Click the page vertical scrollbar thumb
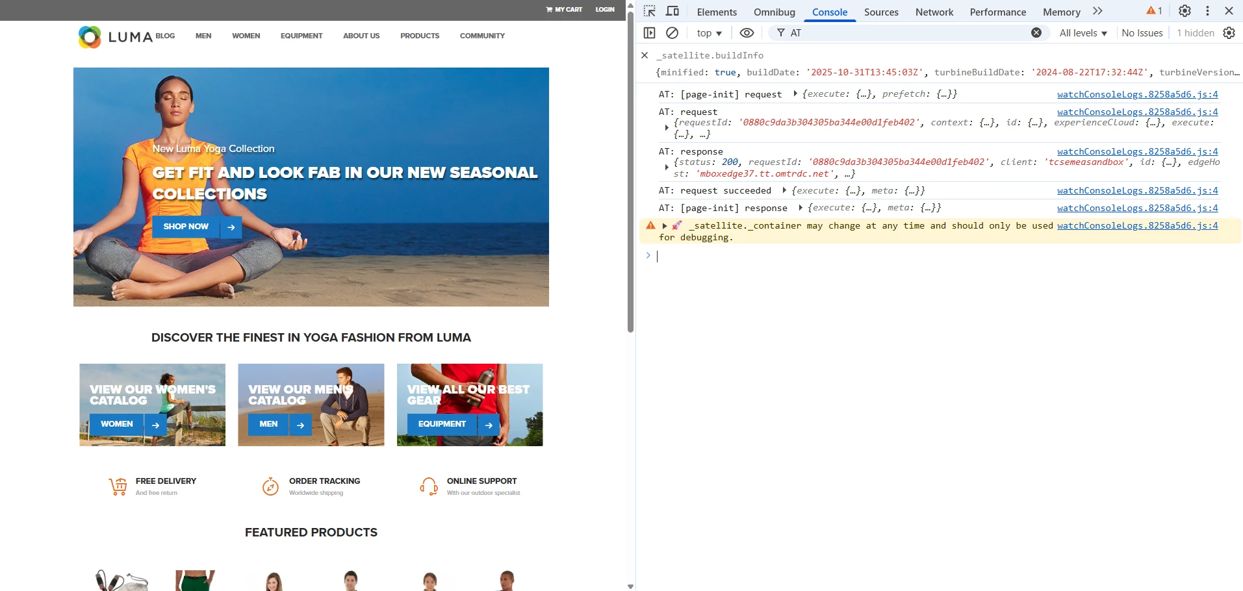 click(630, 171)
